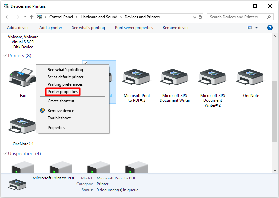Click the address bar location icon

(40, 17)
